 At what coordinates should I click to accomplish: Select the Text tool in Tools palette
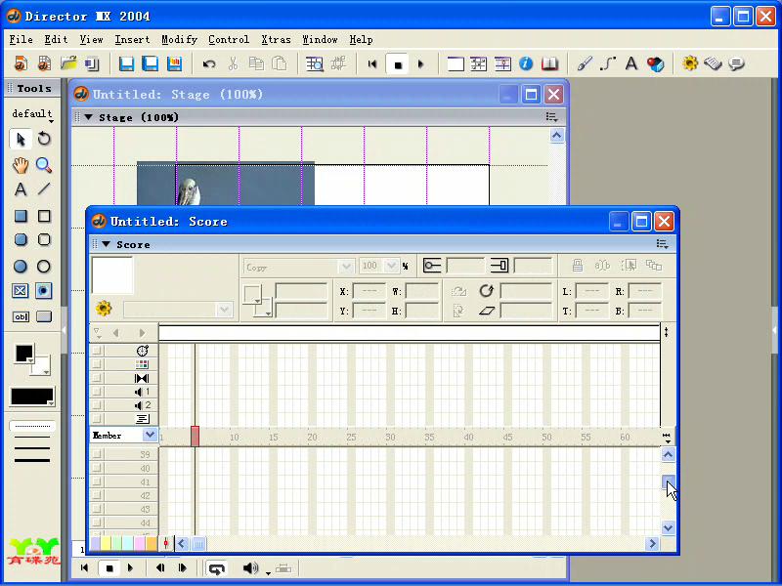pos(21,189)
